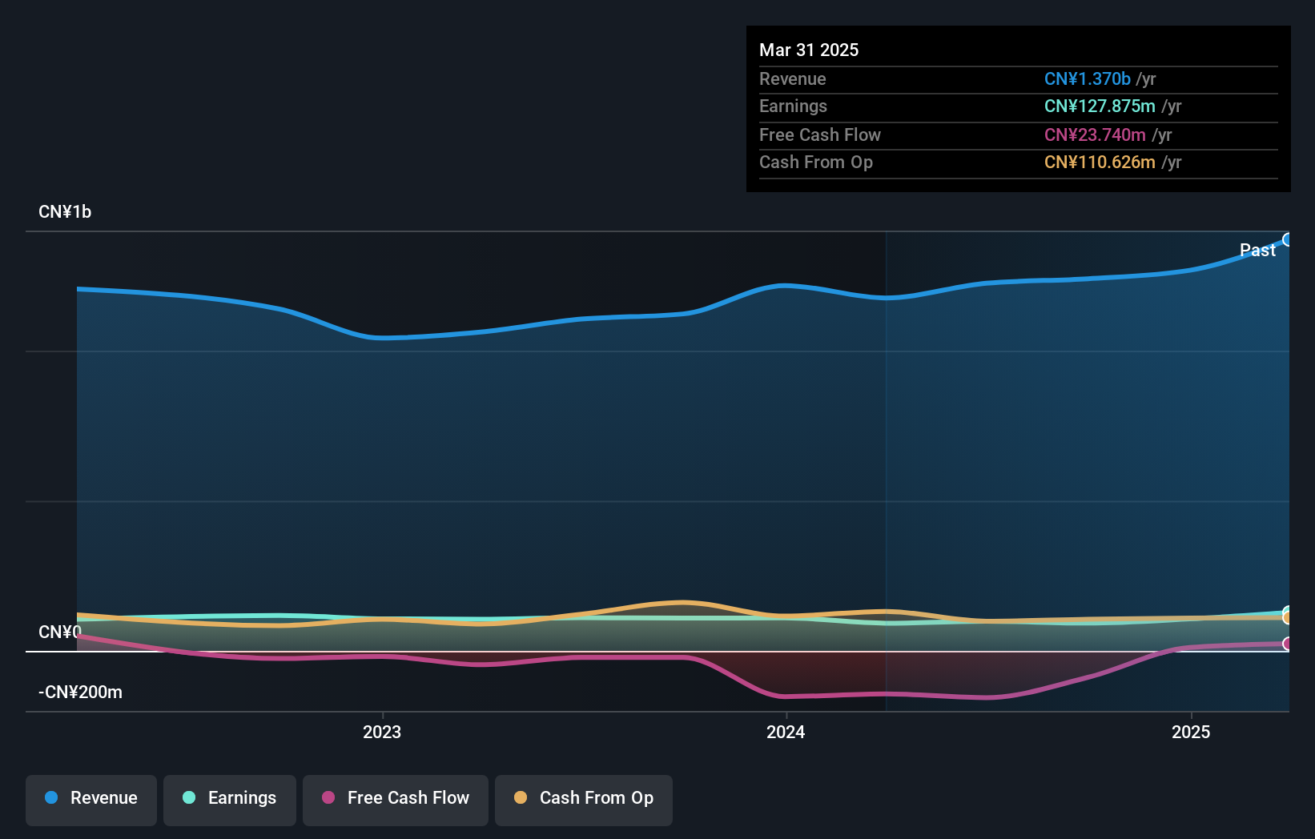Click the Free Cash Flow tooltip label

[820, 134]
